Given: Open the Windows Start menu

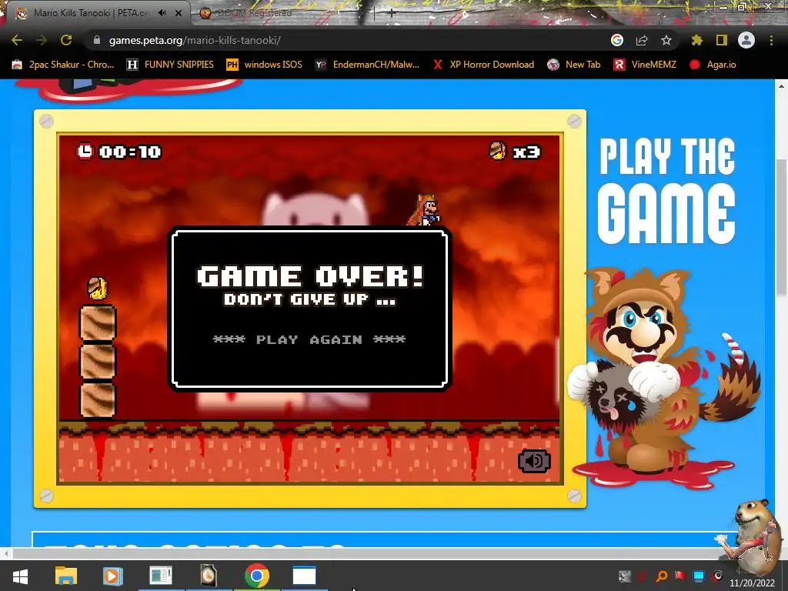Looking at the screenshot, I should [19, 576].
